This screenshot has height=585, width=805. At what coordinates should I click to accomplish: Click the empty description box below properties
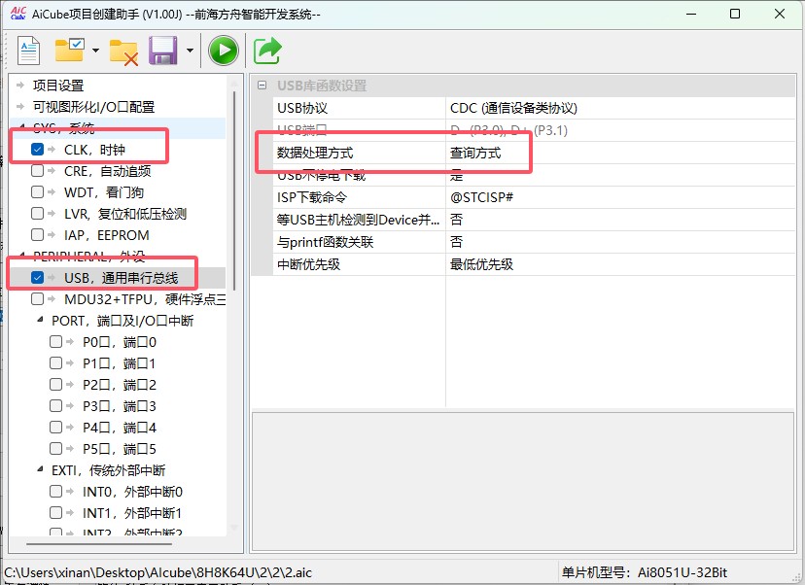click(523, 481)
